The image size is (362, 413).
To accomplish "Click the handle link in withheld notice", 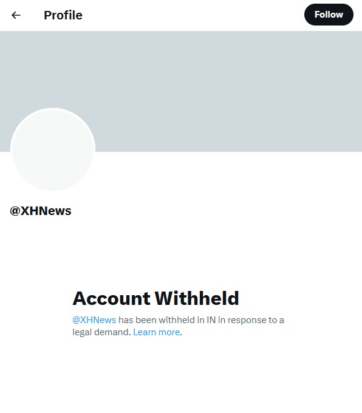I will pyautogui.click(x=94, y=320).
